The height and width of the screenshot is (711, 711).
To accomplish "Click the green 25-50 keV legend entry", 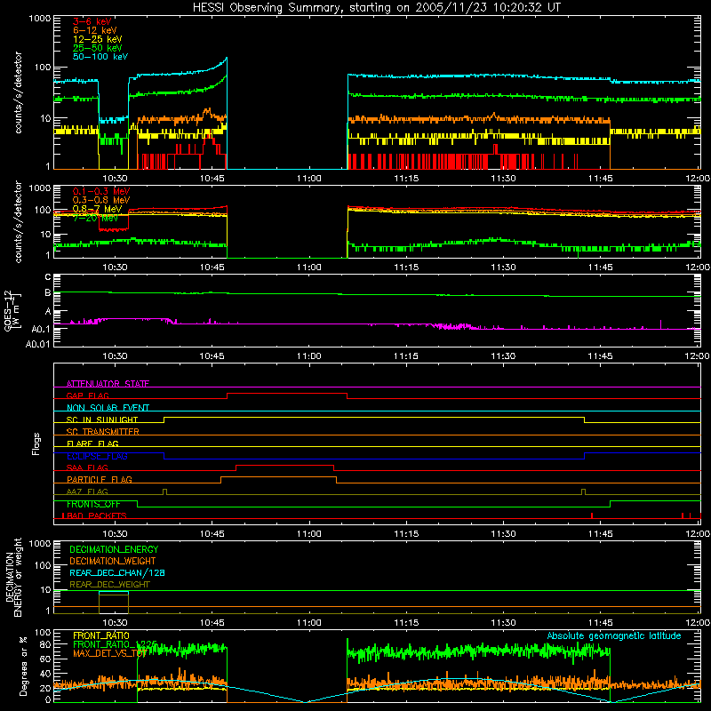I will click(x=98, y=48).
